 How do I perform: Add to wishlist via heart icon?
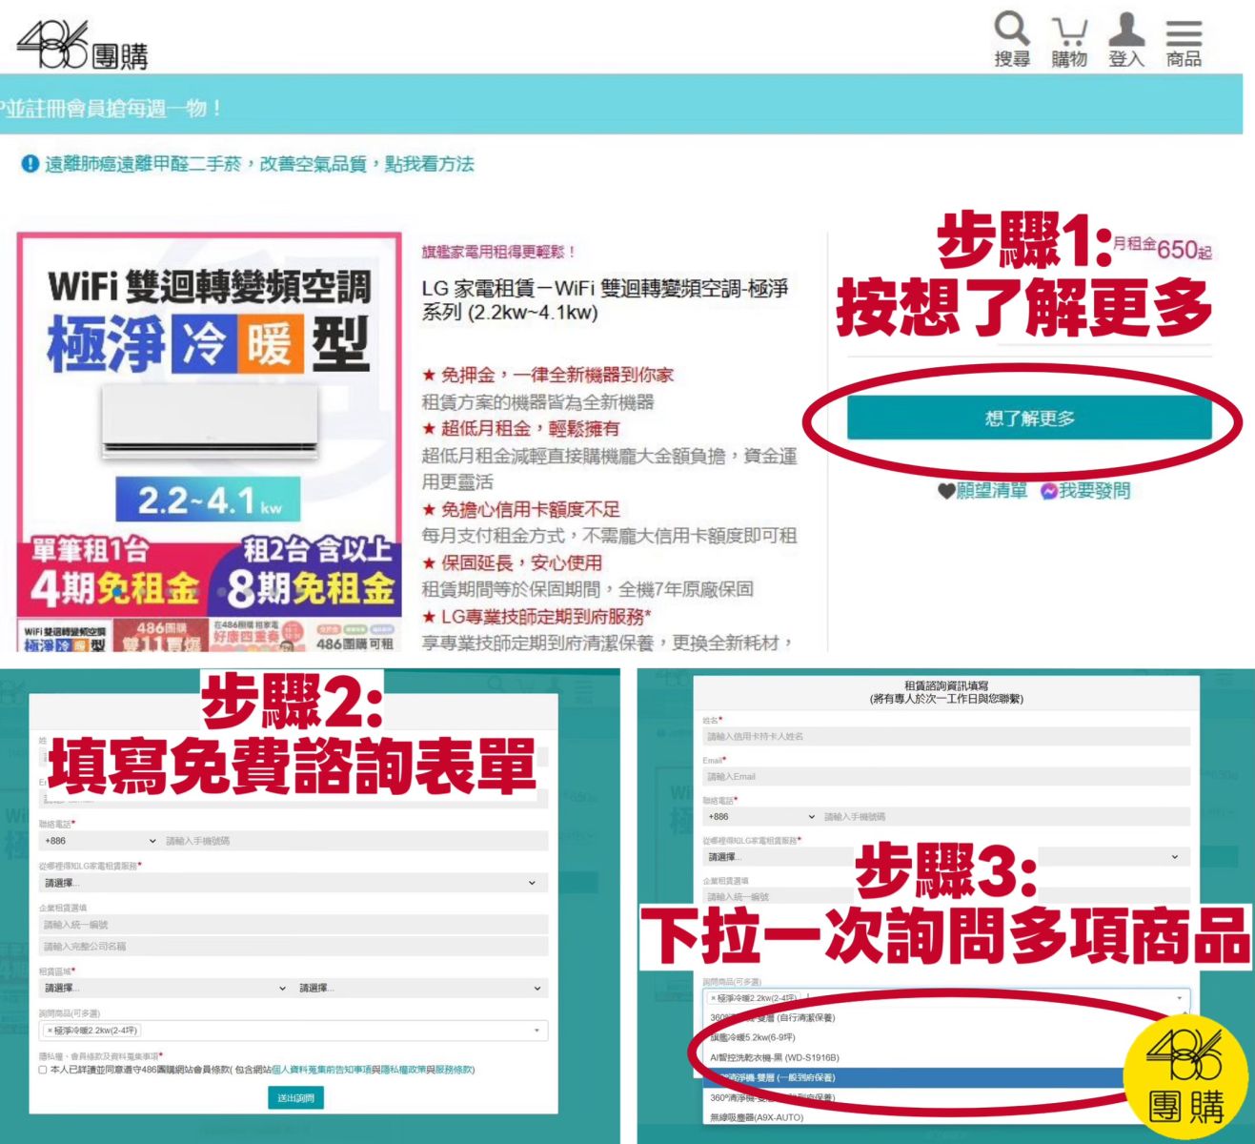coord(945,491)
